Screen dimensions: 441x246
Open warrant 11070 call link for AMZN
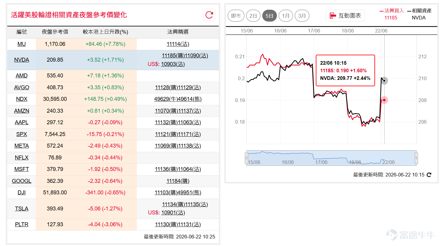click(167, 111)
